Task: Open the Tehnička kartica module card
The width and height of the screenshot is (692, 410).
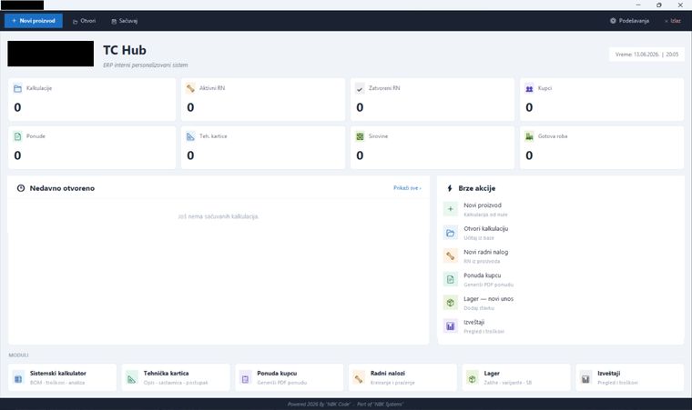Action: (x=176, y=377)
